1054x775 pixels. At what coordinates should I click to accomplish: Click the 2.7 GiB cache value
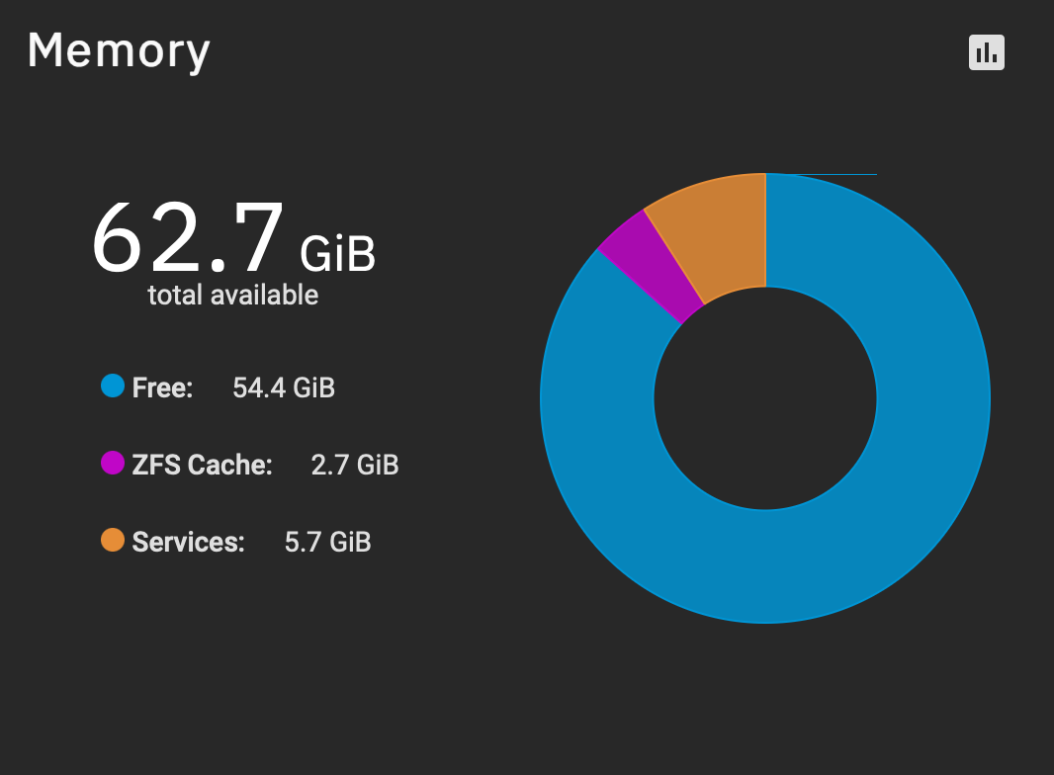355,465
